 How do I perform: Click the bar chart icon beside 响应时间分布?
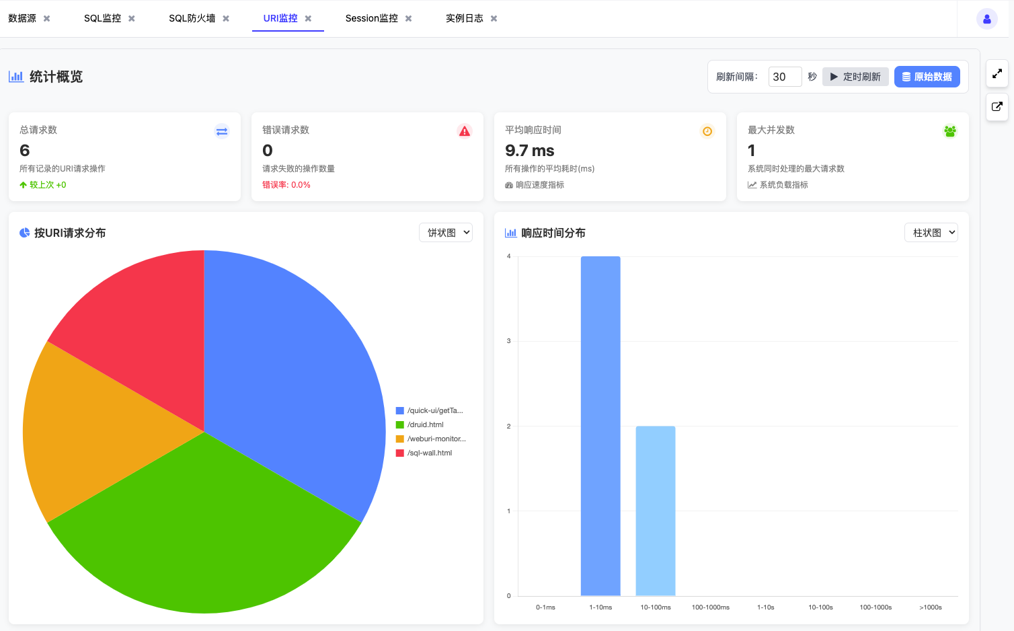click(510, 233)
